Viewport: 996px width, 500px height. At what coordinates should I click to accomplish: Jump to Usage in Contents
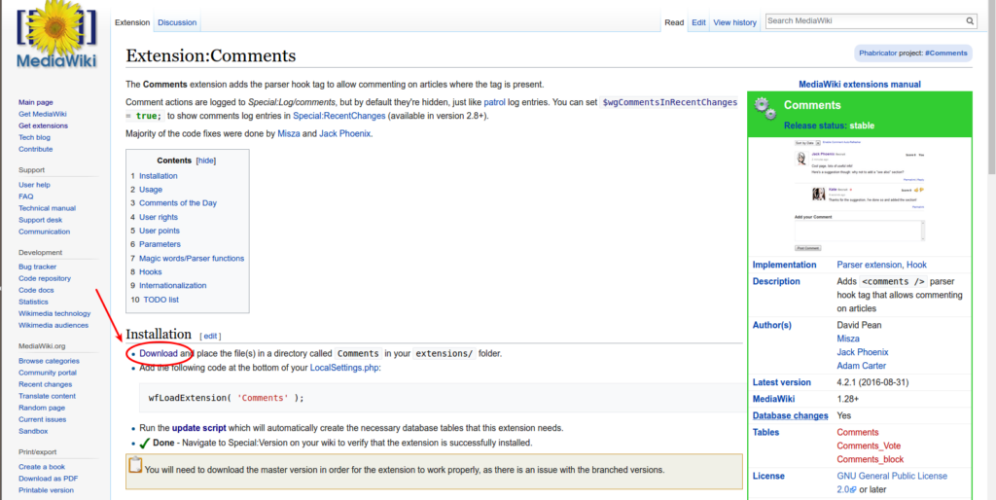pyautogui.click(x=151, y=190)
